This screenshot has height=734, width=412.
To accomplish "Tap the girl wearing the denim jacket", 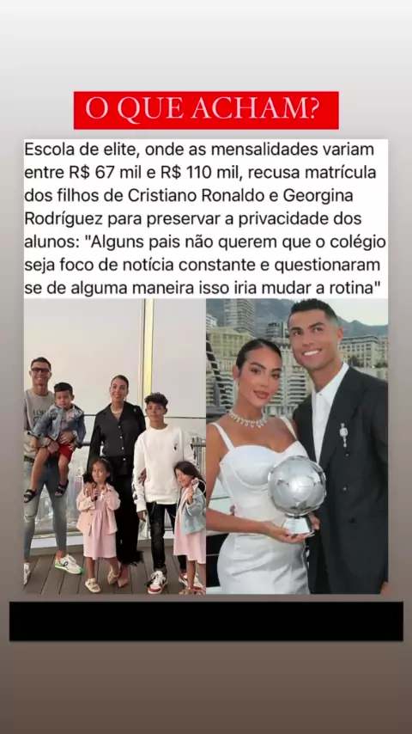I will 191,525.
